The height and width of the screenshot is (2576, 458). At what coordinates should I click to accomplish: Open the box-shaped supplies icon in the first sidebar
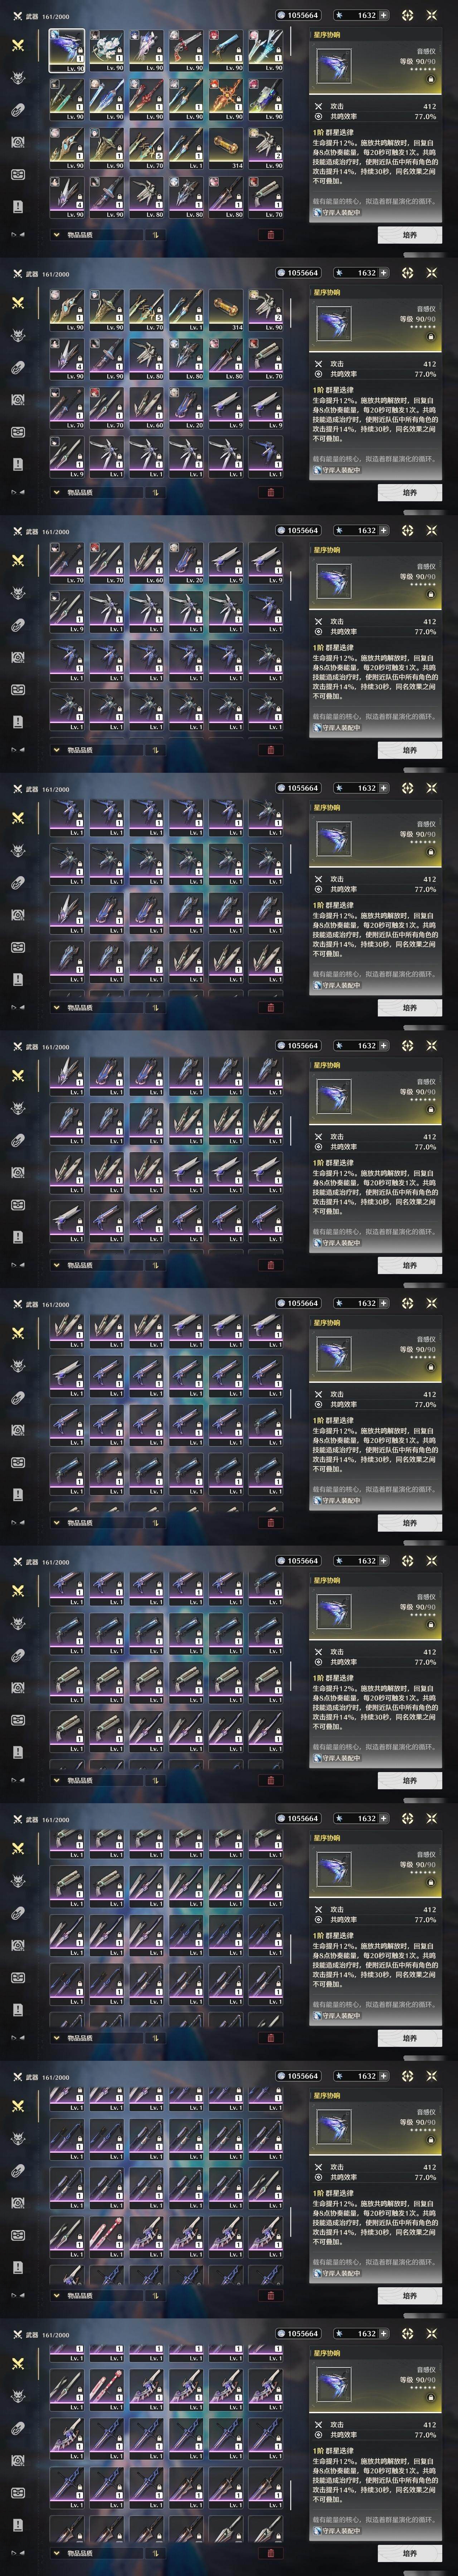(x=17, y=174)
